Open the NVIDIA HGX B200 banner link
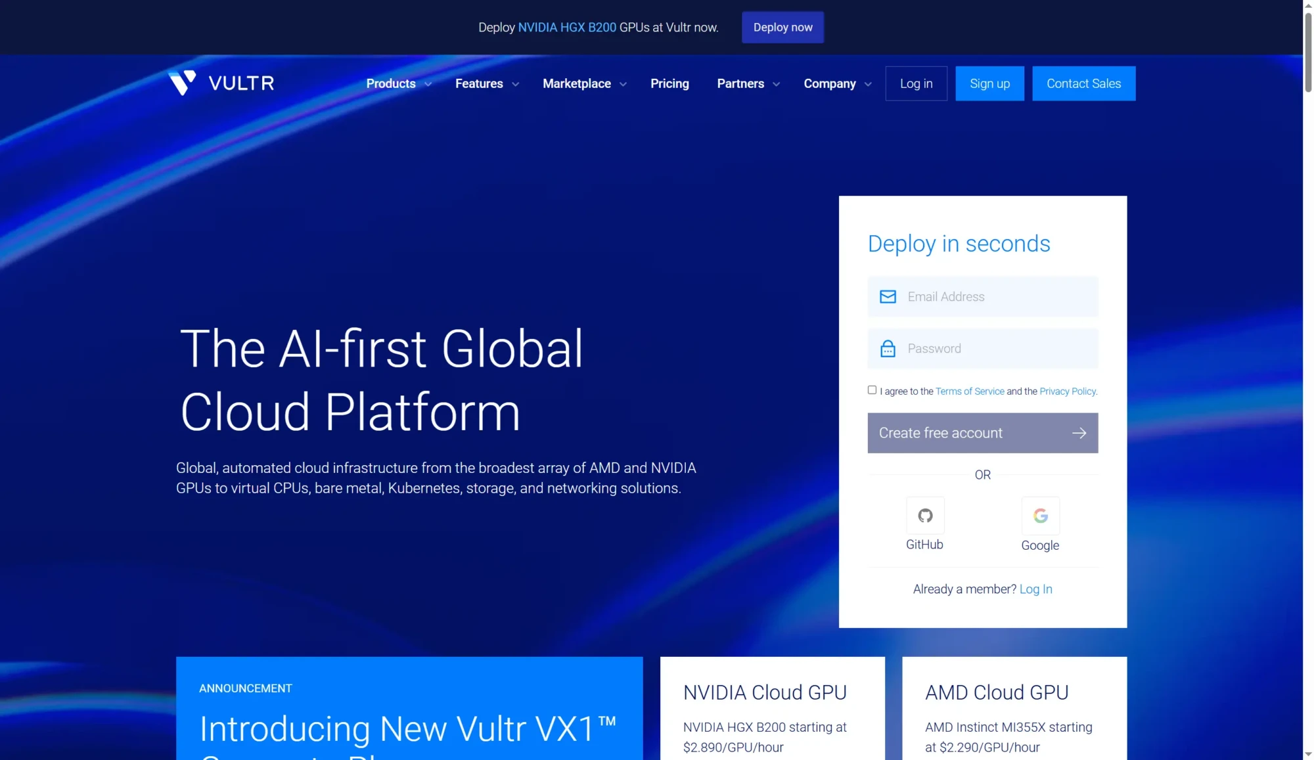Screen dimensions: 1314x760 [x=567, y=27]
